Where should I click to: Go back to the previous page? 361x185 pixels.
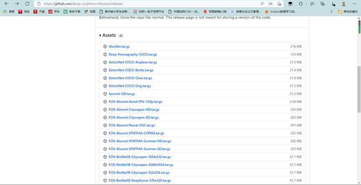pos(6,4)
